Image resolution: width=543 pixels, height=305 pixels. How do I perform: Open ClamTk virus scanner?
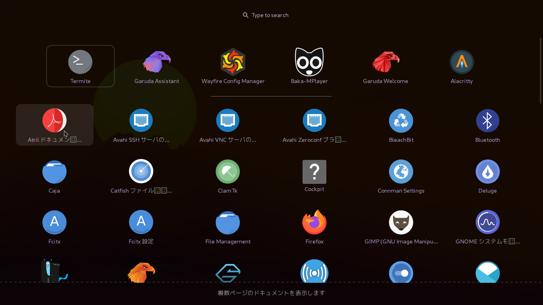tap(228, 176)
